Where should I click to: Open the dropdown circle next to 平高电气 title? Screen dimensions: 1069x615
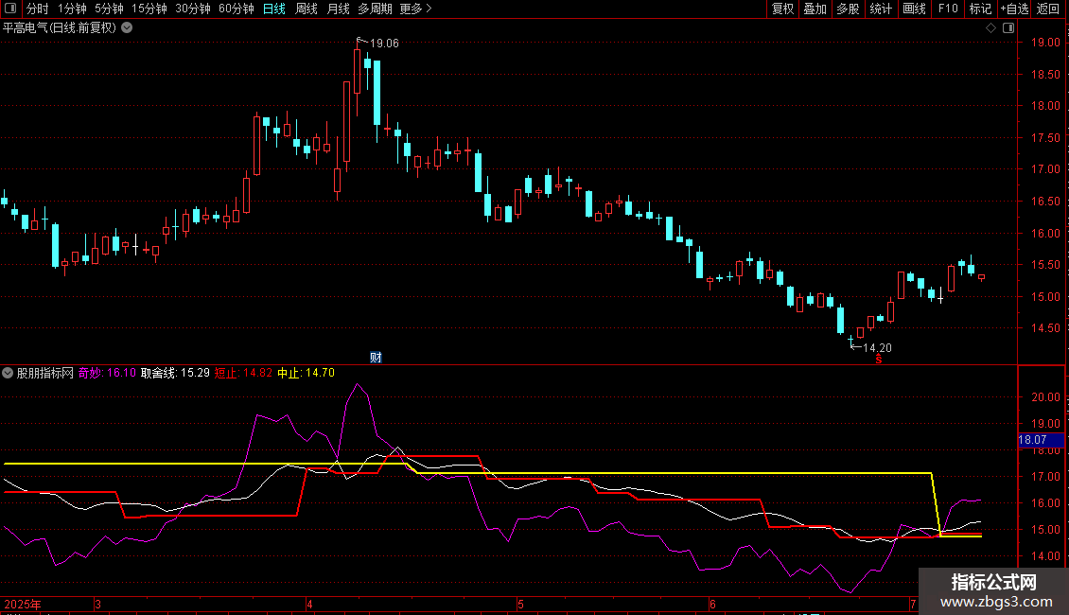click(x=127, y=28)
